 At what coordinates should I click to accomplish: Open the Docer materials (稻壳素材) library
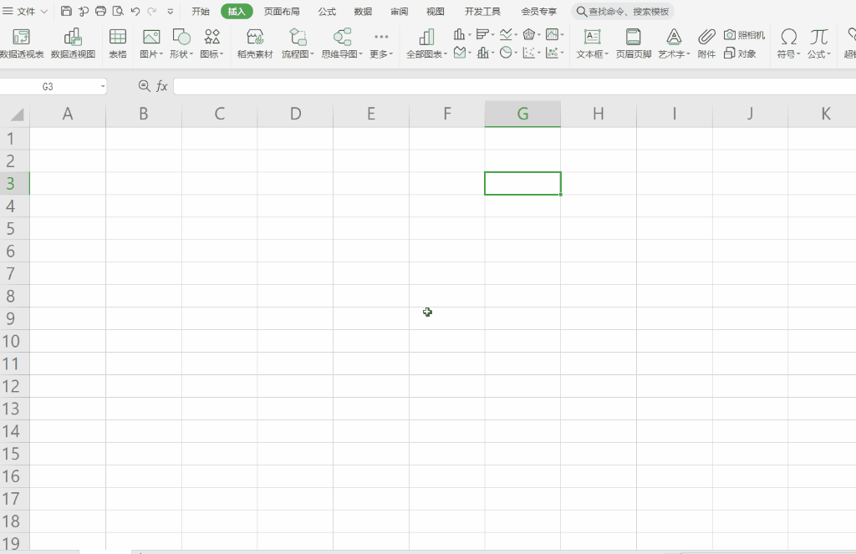(x=255, y=43)
